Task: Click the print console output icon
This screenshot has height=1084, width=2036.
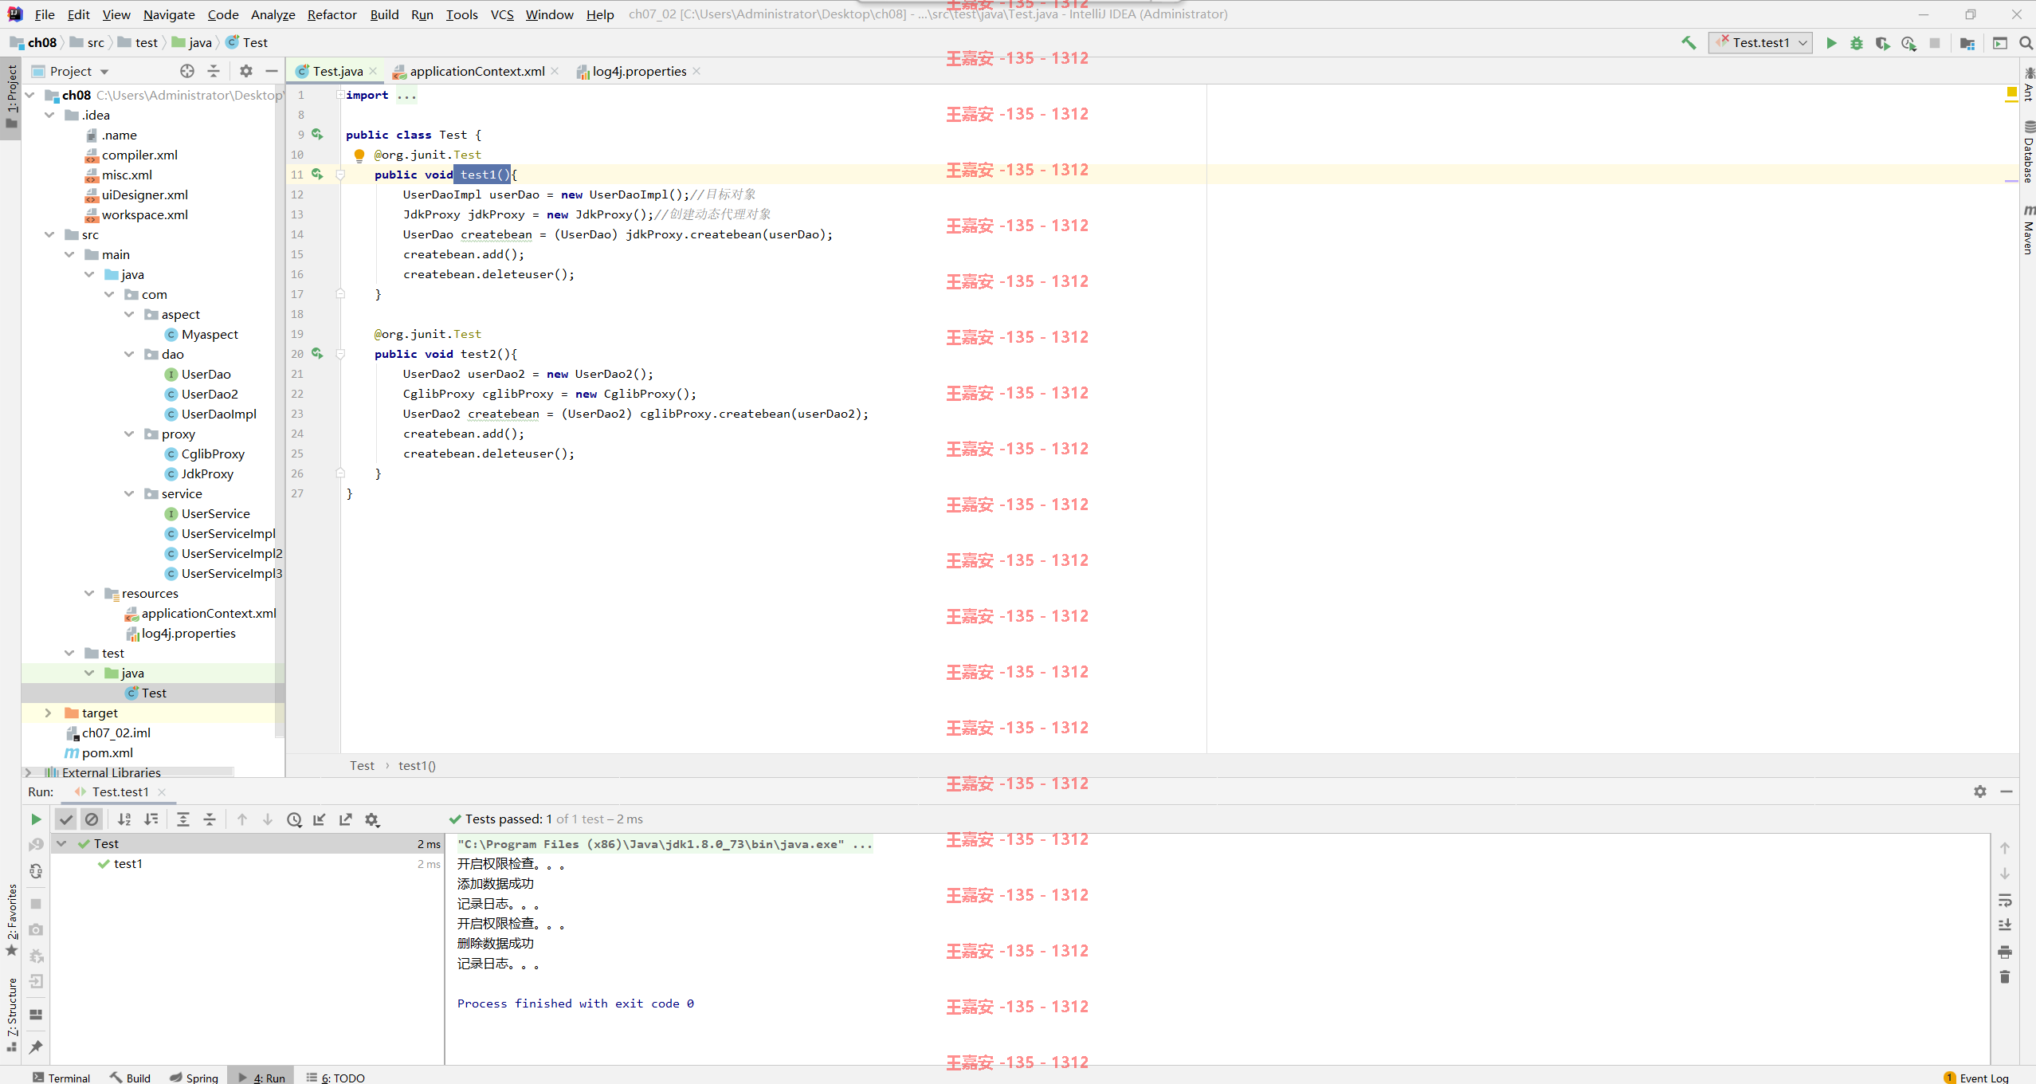Action: pos(2005,952)
